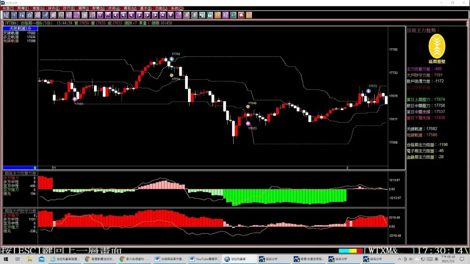This screenshot has width=470, height=264.
Task: Click the orange 17734 marker on chart
Action: pyautogui.click(x=172, y=76)
